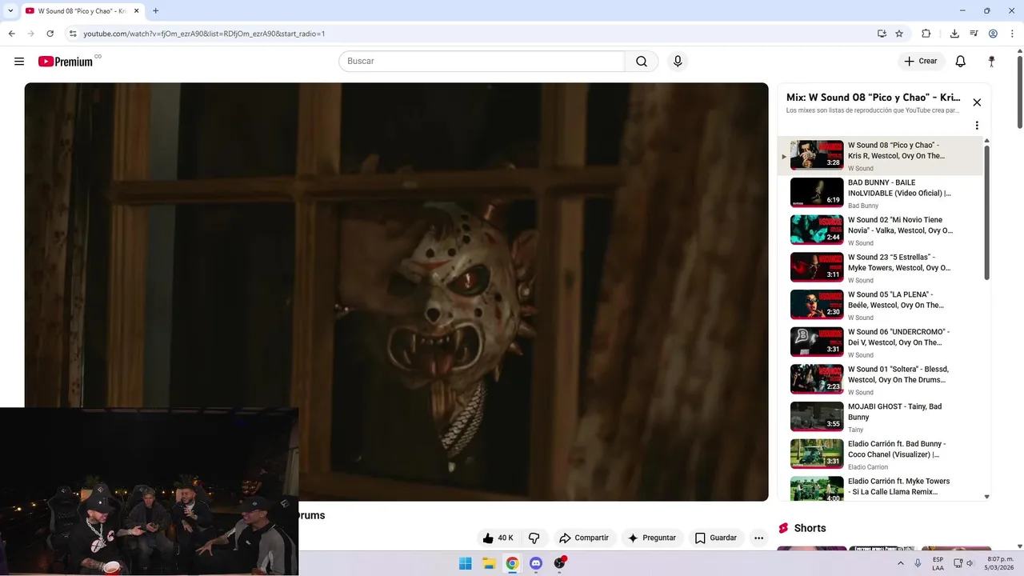Open OBS Studio taskbar icon
This screenshot has width=1024, height=576.
(x=560, y=563)
